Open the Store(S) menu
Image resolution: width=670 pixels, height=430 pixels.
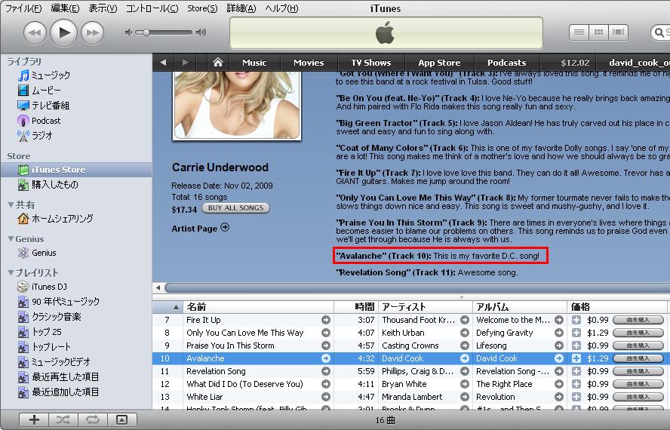point(202,8)
